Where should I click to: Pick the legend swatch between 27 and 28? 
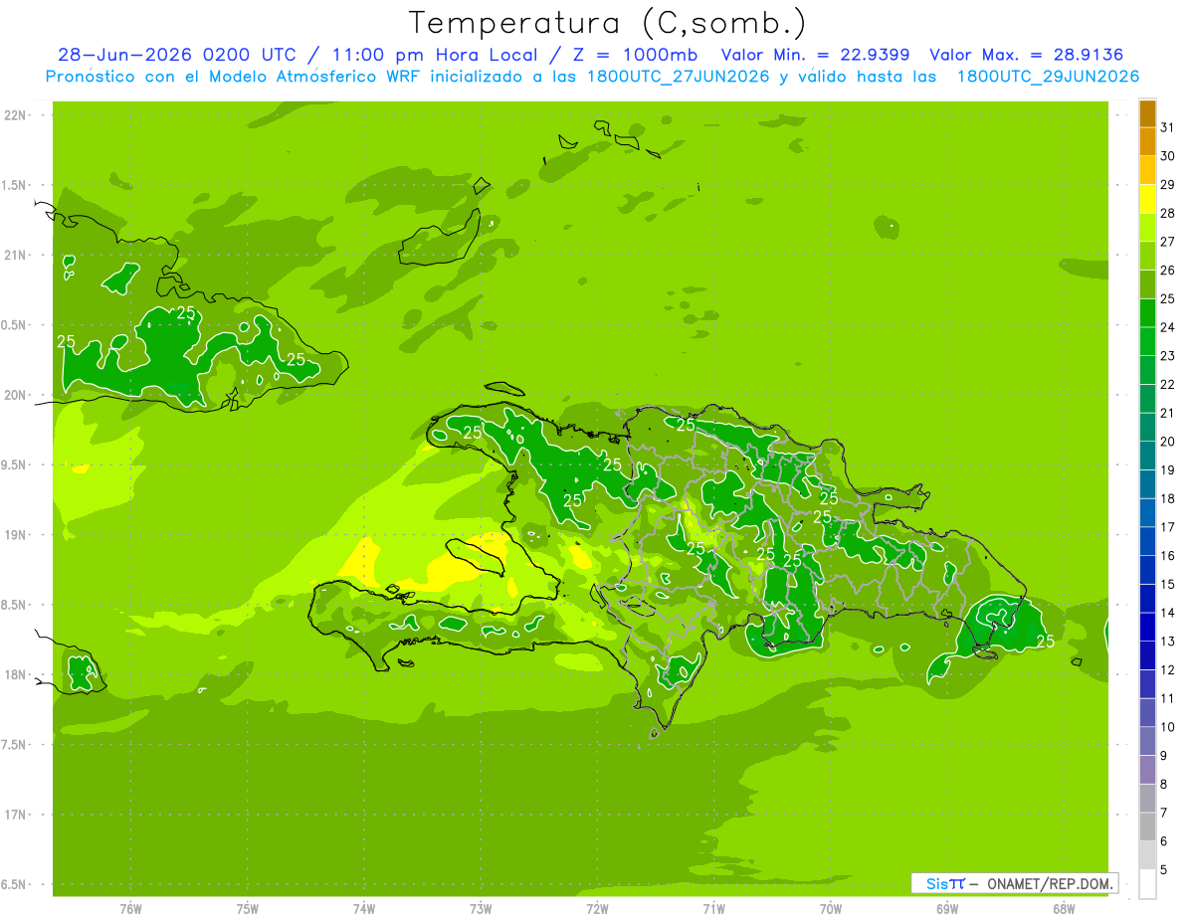click(1147, 227)
